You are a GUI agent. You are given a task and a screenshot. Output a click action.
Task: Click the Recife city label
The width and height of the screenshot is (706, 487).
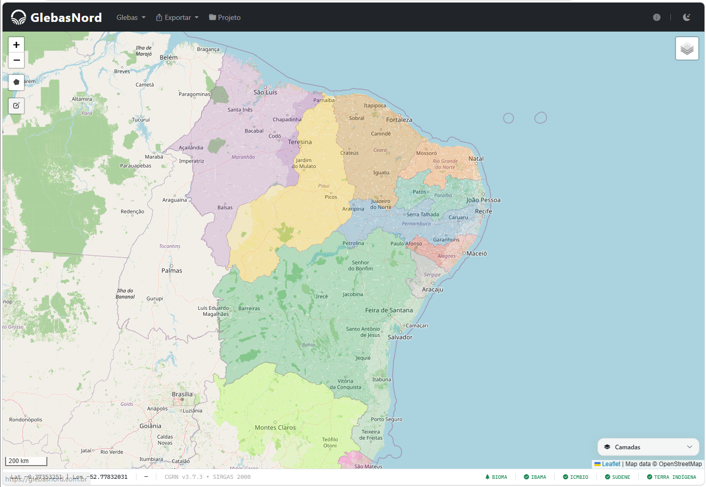pos(484,211)
